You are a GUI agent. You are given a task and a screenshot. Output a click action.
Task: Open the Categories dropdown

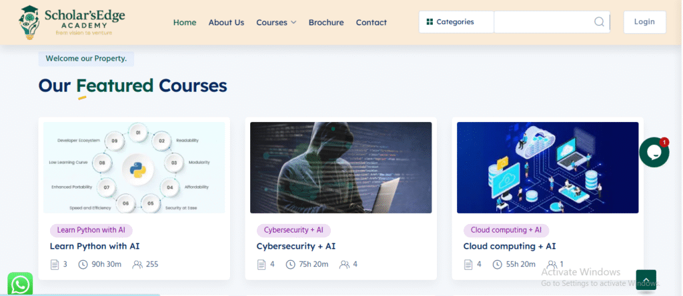click(456, 22)
